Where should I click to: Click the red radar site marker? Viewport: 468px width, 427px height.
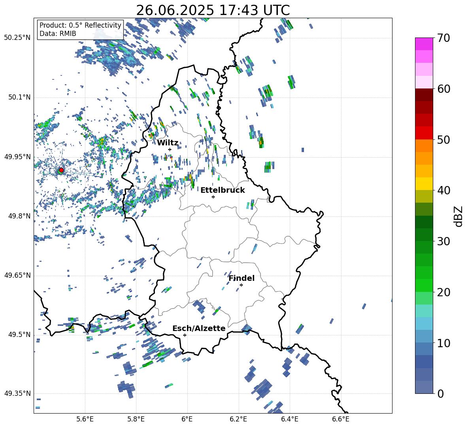[61, 170]
